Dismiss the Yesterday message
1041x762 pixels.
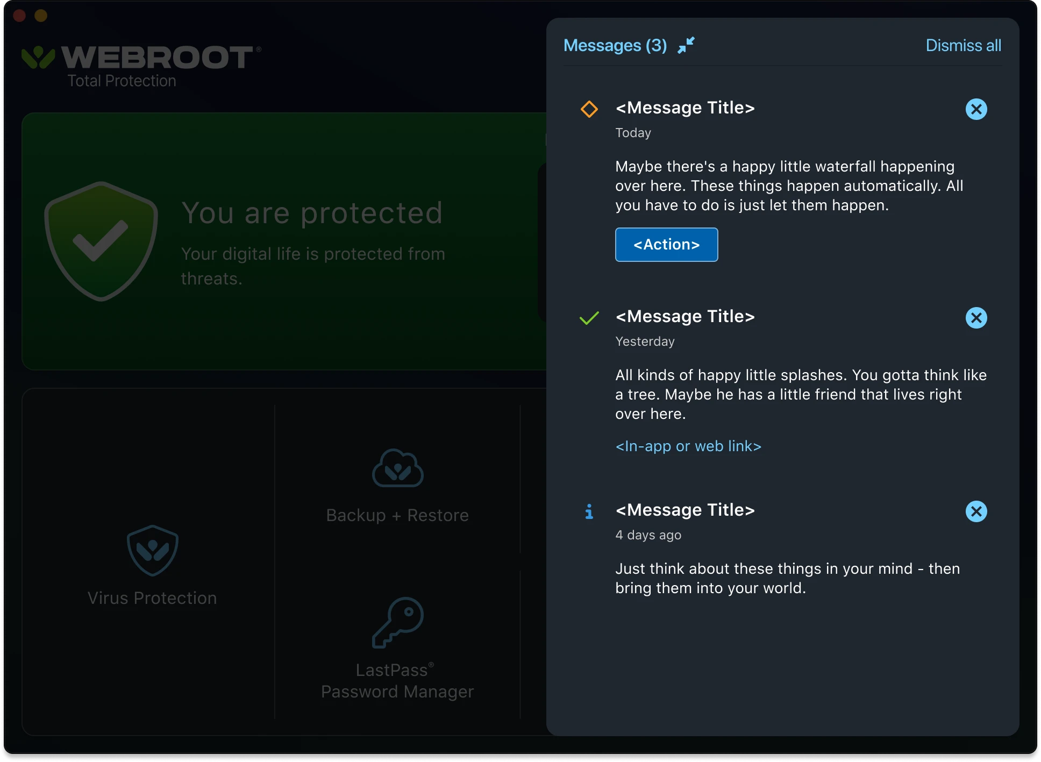tap(976, 318)
